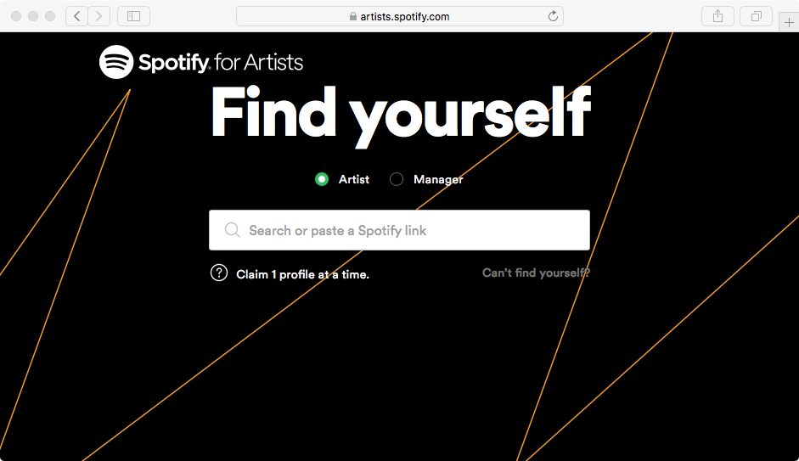Click the magnifying glass search icon

(232, 230)
